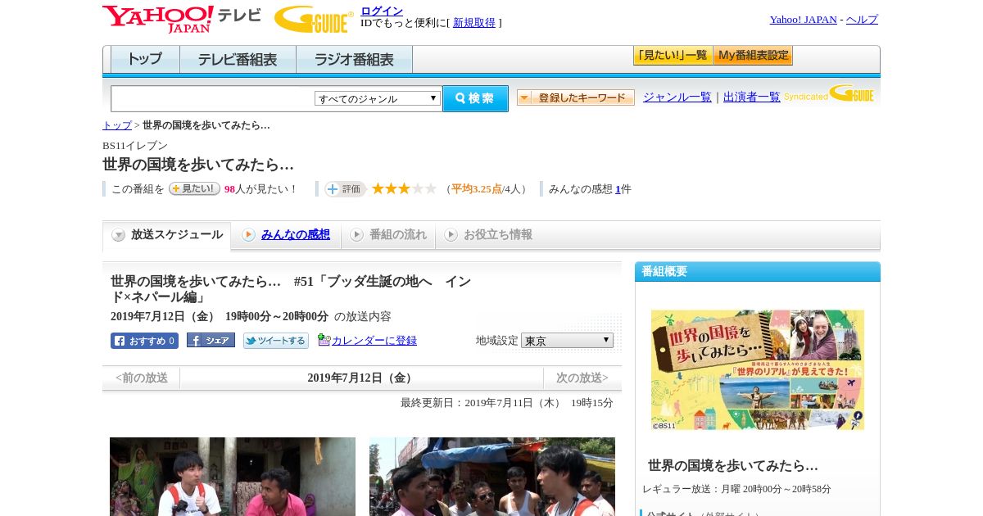
Task: Go to <前の放送
Action: click(x=142, y=378)
